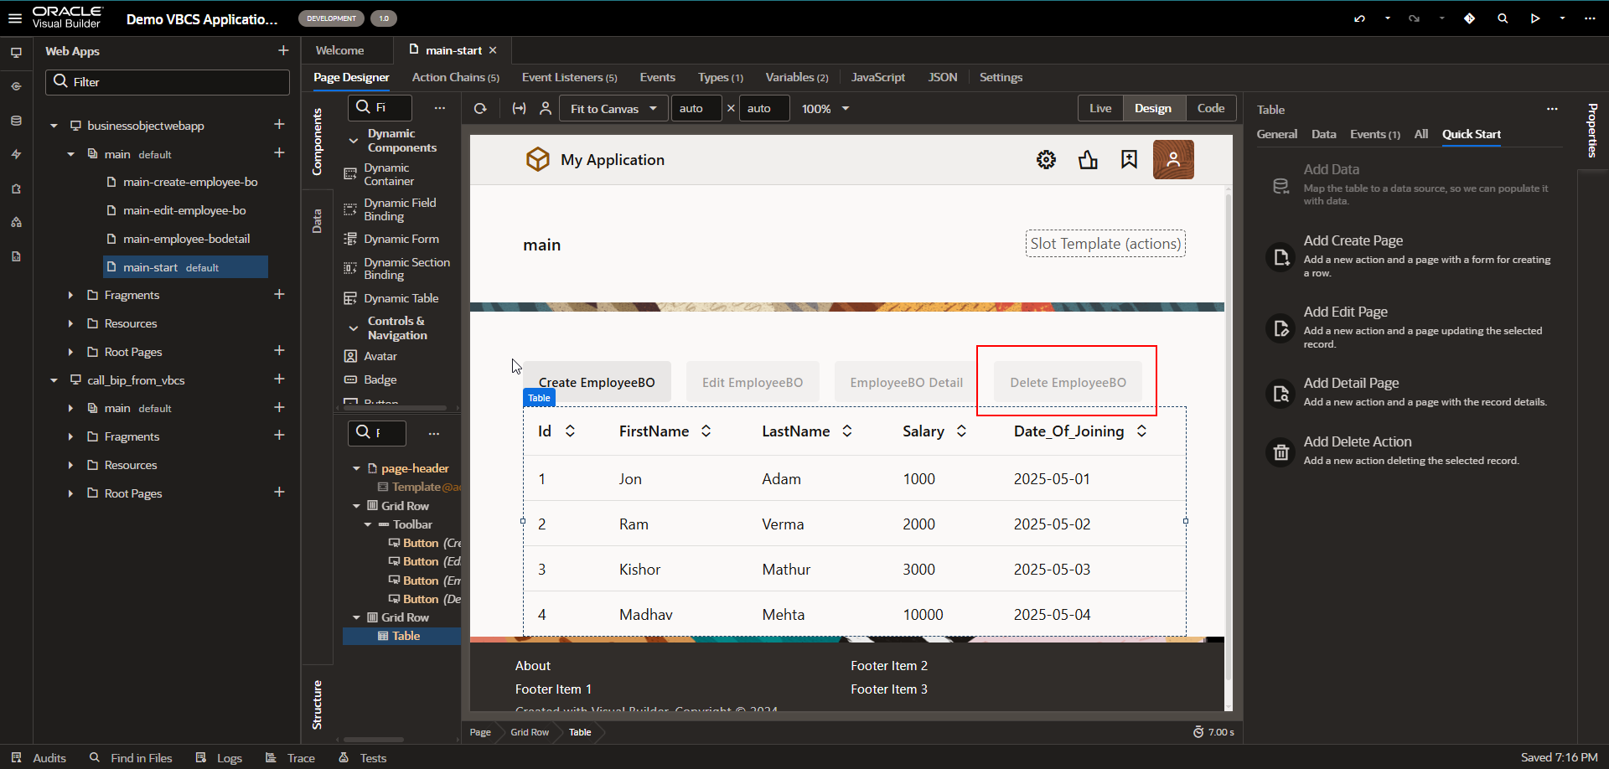Select the Web Apps monitor icon in left rail

click(x=16, y=53)
